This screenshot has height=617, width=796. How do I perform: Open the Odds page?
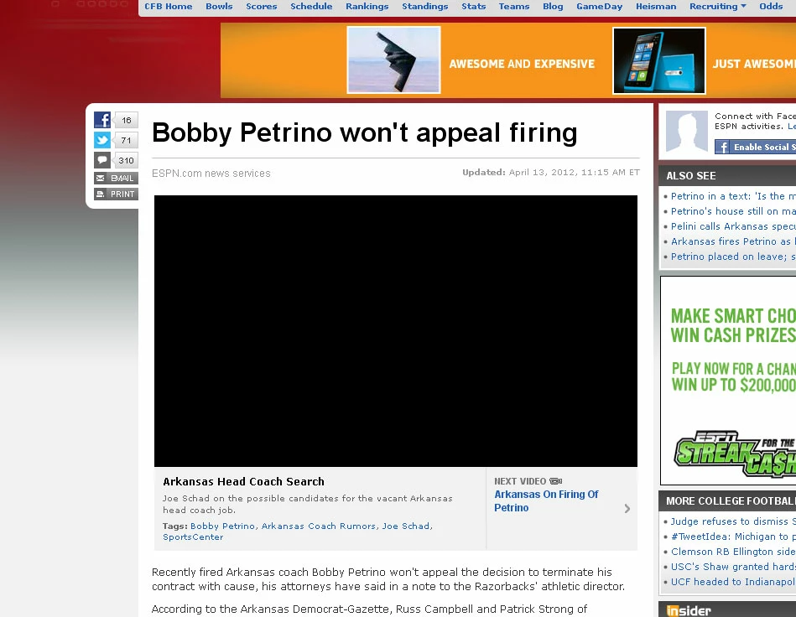(x=771, y=6)
